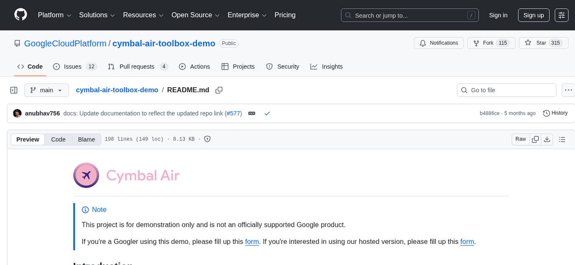This screenshot has height=265, width=575.
Task: Download the raw README file
Action: pyautogui.click(x=547, y=139)
